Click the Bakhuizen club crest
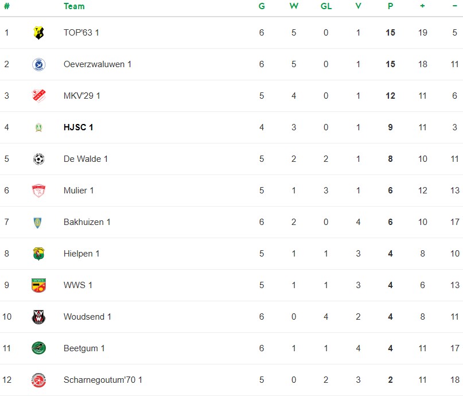The width and height of the screenshot is (463, 396). [38, 222]
